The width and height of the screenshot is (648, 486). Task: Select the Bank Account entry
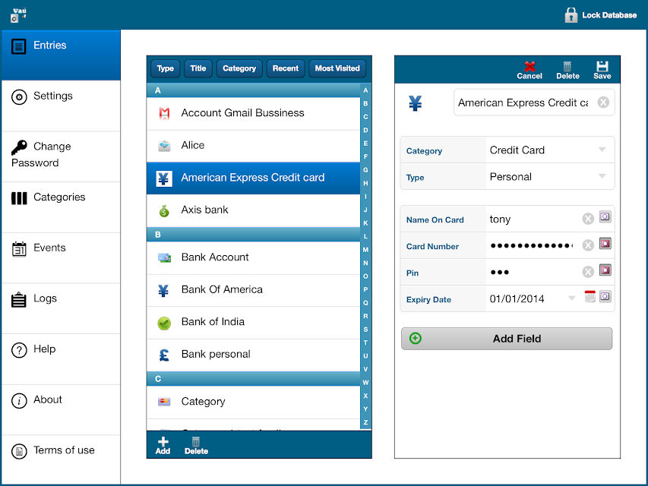pos(253,257)
